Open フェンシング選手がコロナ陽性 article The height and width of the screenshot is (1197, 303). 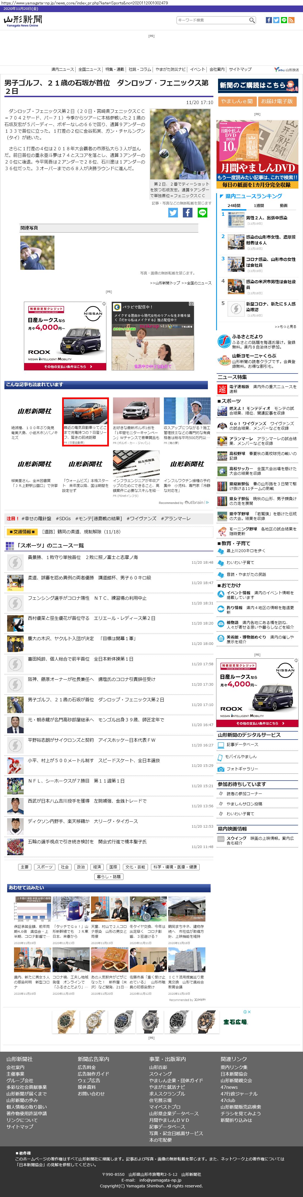(x=87, y=598)
